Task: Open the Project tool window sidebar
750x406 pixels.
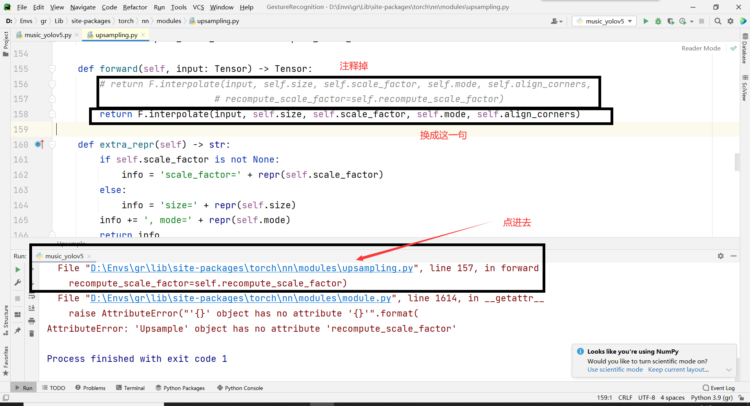Action: coord(5,44)
